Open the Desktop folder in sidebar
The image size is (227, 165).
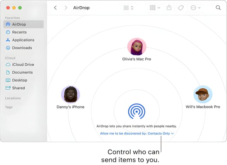click(20, 80)
